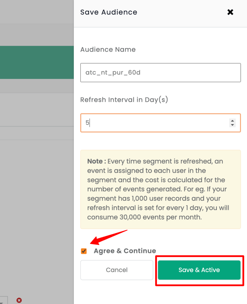Image resolution: width=247 pixels, height=304 pixels.
Task: Click the empty row below the green bar
Action: point(37,86)
